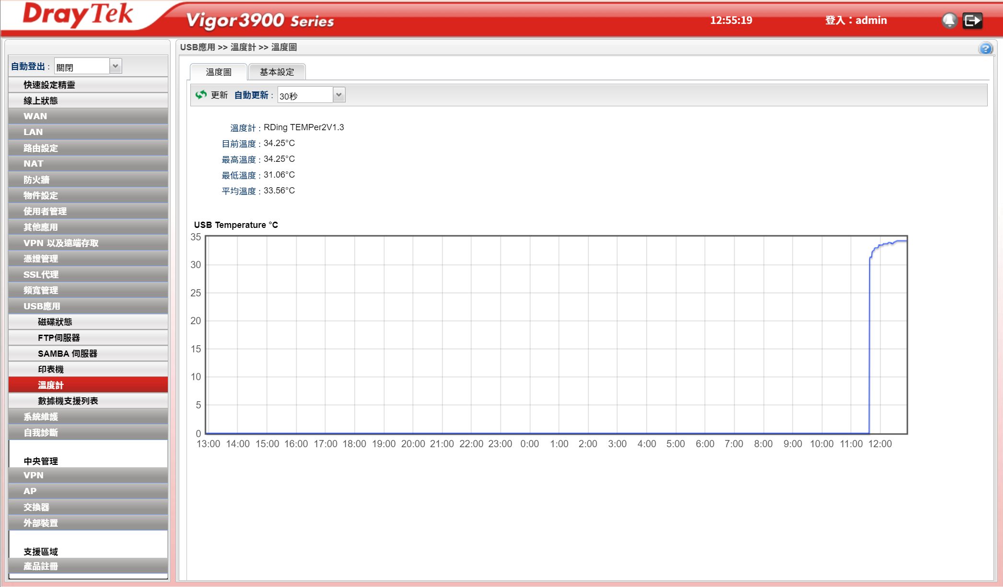Expand the 交換器 menu

88,507
